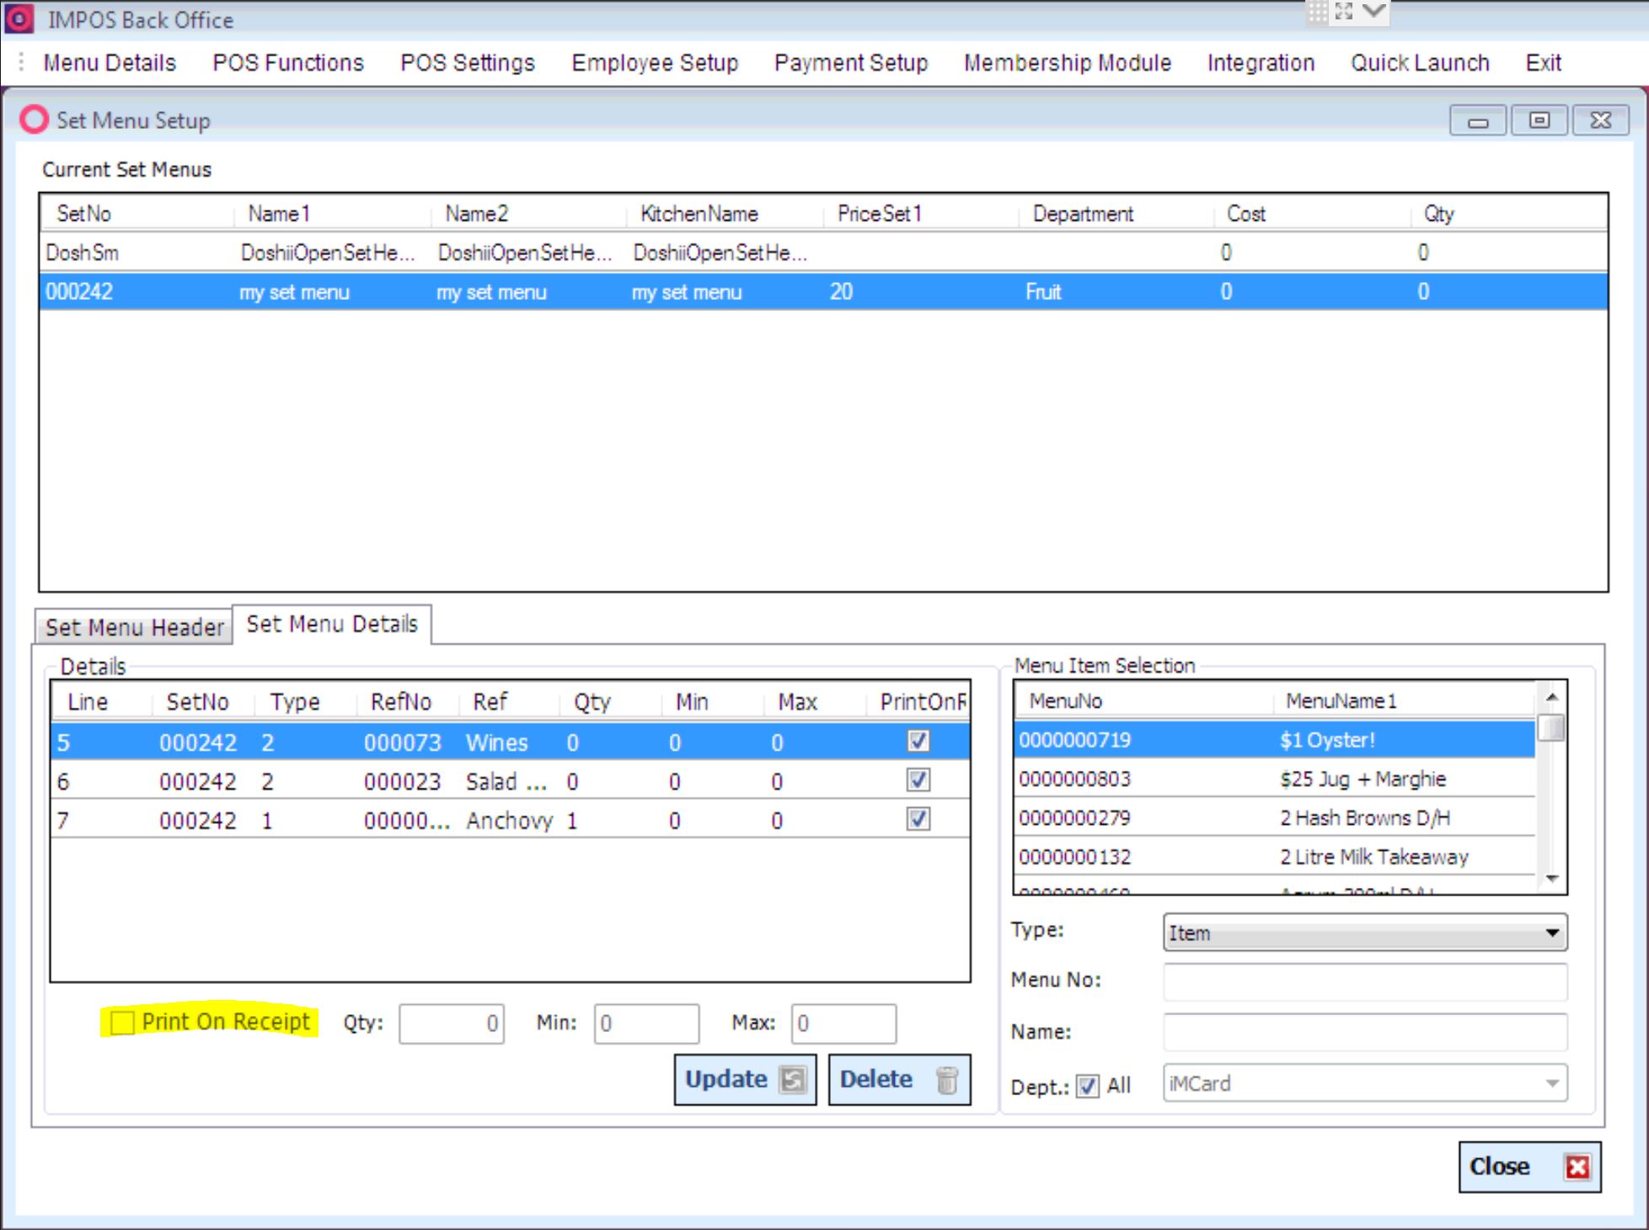The height and width of the screenshot is (1230, 1649).
Task: Click the Update button
Action: tap(745, 1079)
